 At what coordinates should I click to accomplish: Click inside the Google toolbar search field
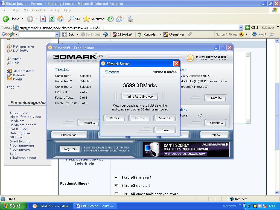[x=37, y=34]
